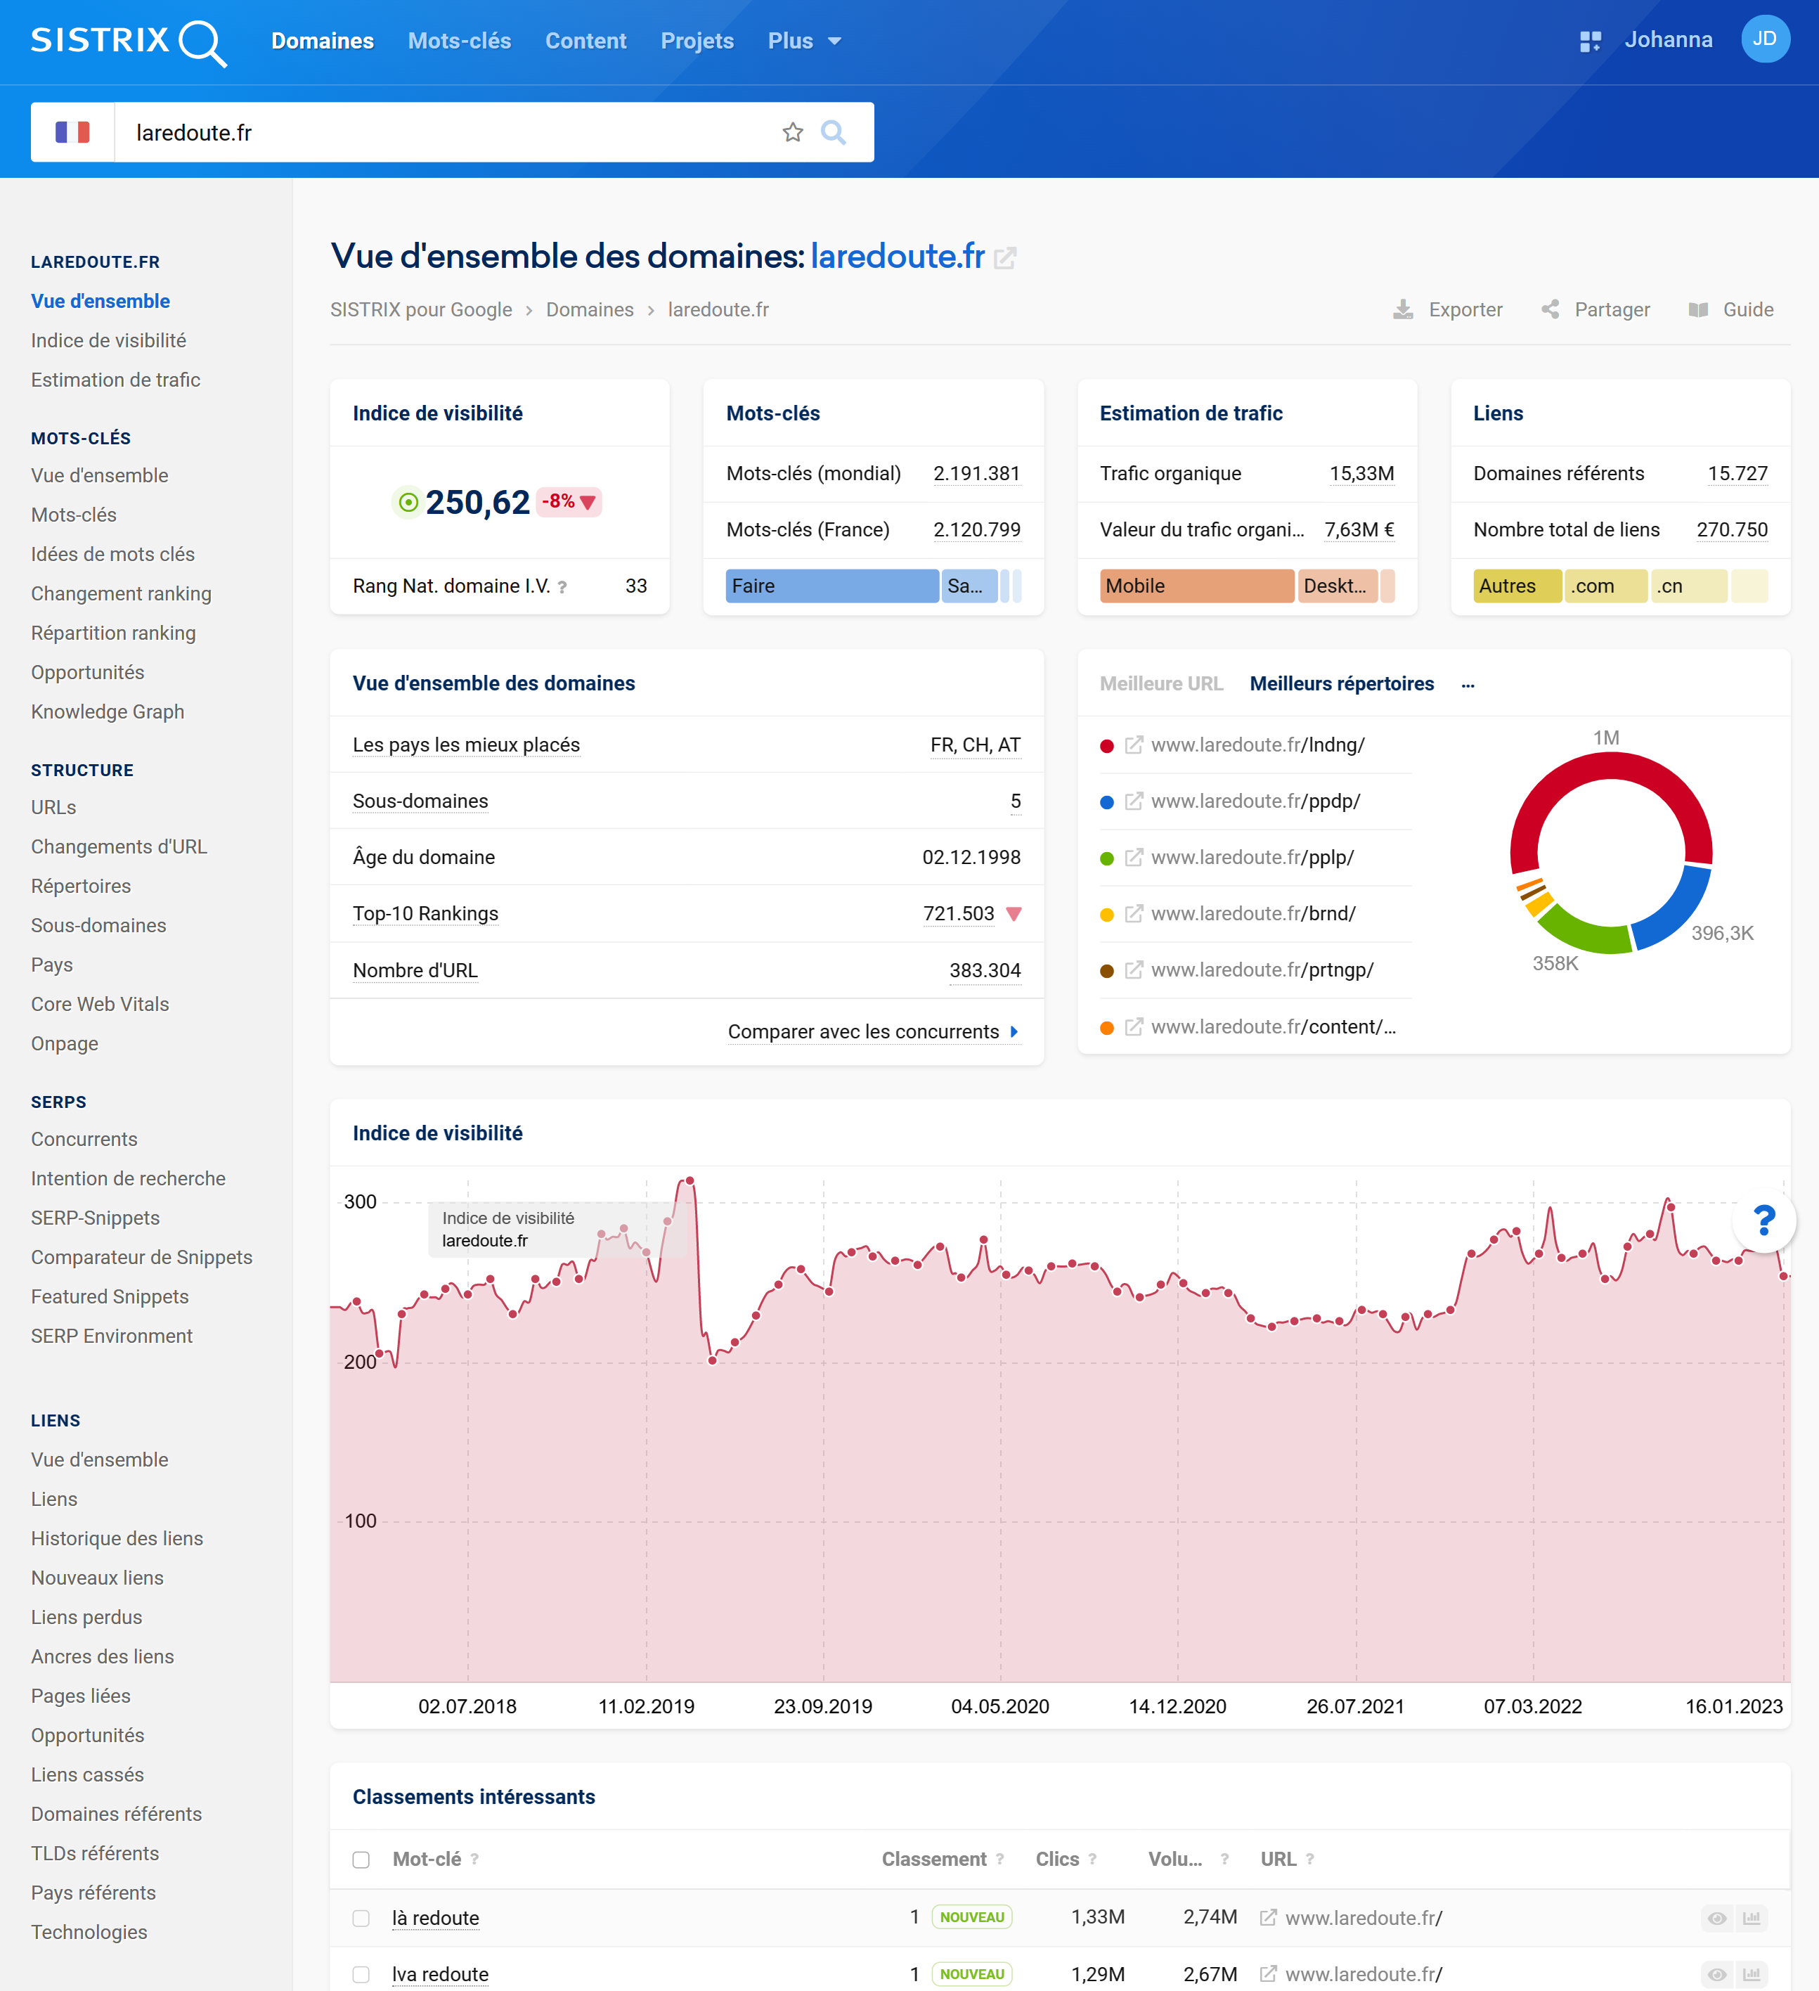Open external link icon for /prtngp/ directory
The width and height of the screenshot is (1819, 1991).
(1134, 971)
